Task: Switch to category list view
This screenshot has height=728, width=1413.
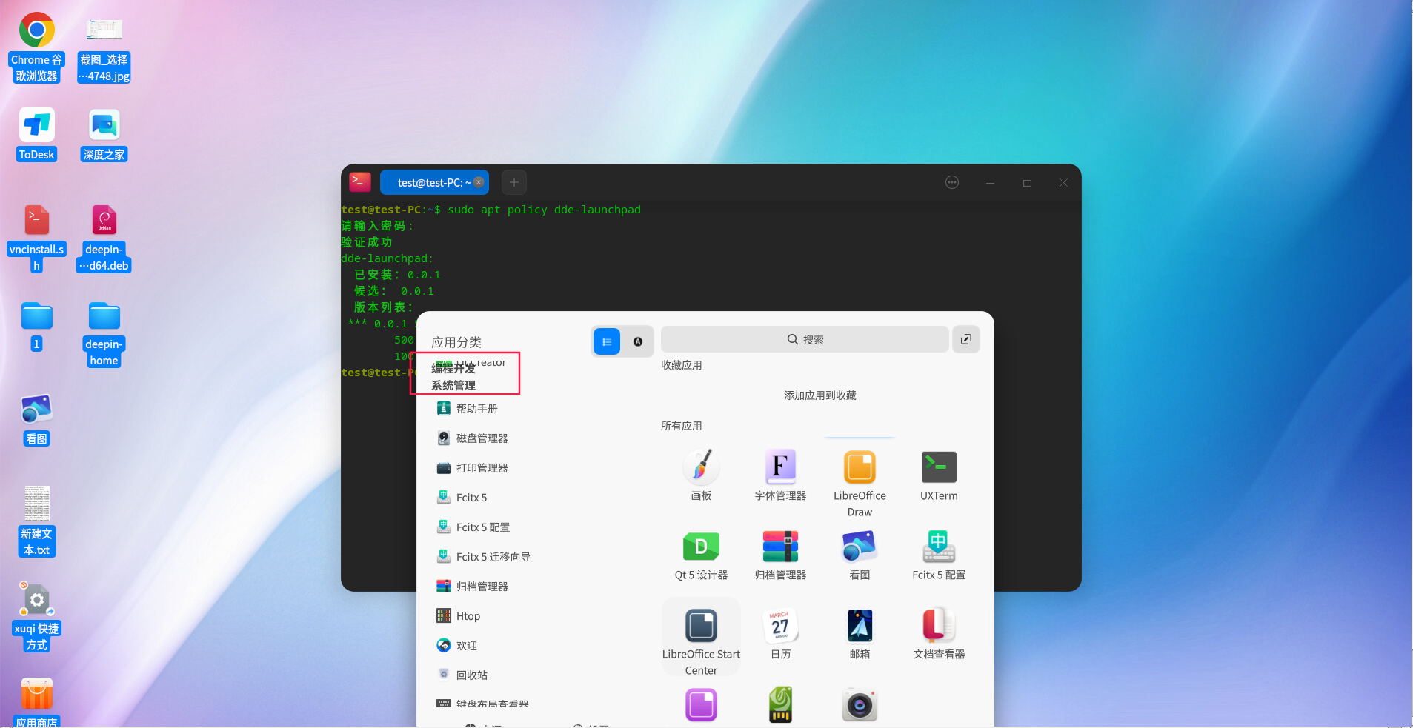Action: [x=607, y=341]
